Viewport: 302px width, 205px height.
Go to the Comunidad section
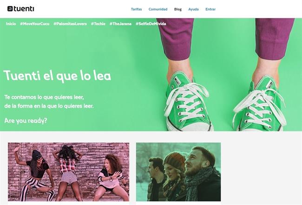coord(158,9)
